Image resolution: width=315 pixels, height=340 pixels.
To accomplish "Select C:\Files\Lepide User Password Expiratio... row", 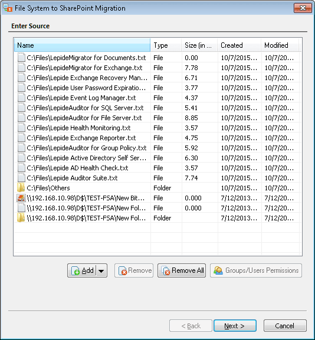I will pyautogui.click(x=86, y=88).
